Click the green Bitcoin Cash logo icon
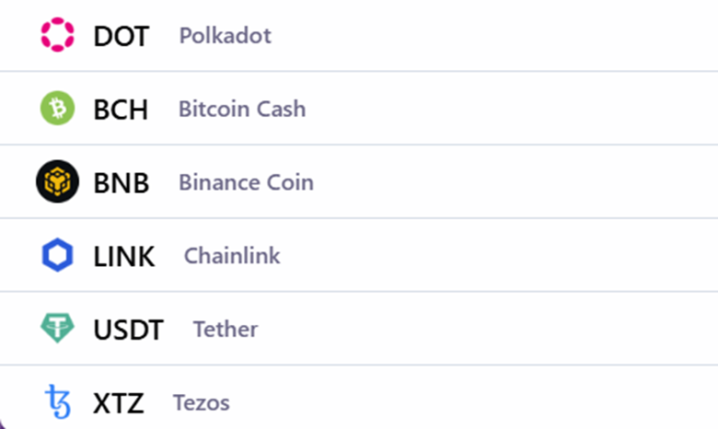718x429 pixels. pyautogui.click(x=57, y=108)
